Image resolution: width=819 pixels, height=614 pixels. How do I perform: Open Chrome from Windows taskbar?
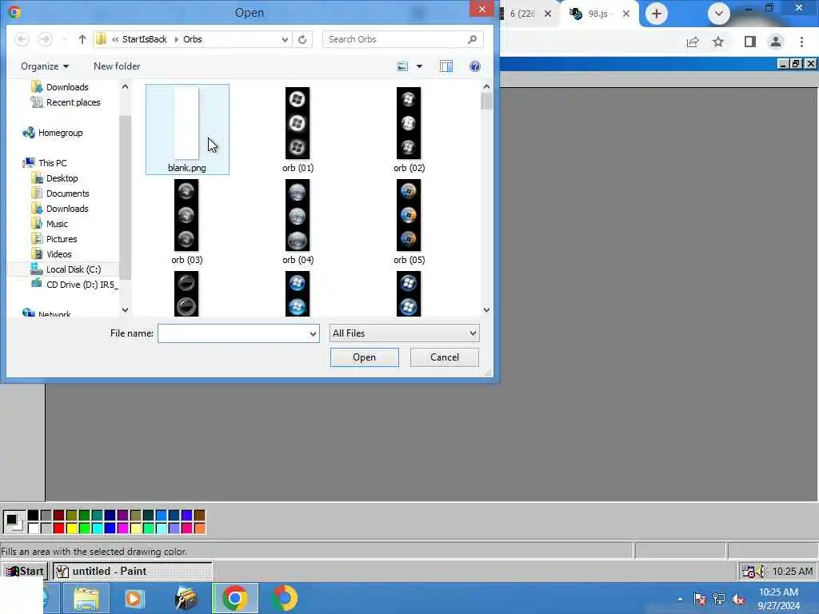pyautogui.click(x=234, y=598)
